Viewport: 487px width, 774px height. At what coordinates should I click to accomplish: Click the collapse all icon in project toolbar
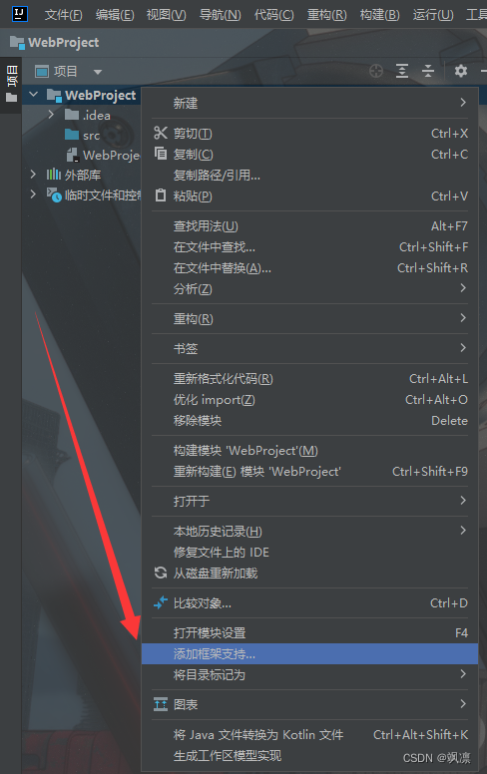pyautogui.click(x=428, y=71)
